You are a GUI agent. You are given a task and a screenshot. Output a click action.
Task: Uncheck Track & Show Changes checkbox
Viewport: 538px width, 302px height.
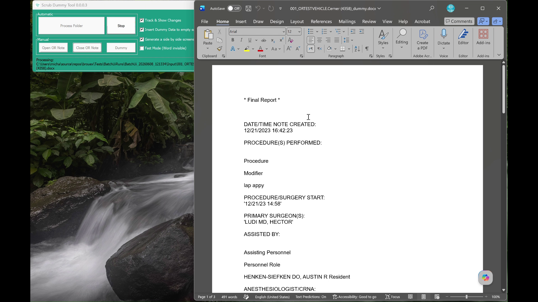point(142,20)
